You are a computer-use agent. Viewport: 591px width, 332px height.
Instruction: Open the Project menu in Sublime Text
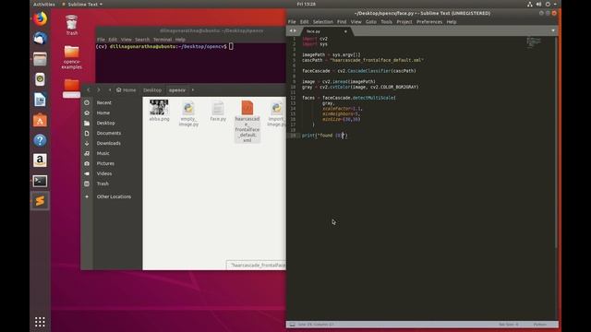(404, 22)
